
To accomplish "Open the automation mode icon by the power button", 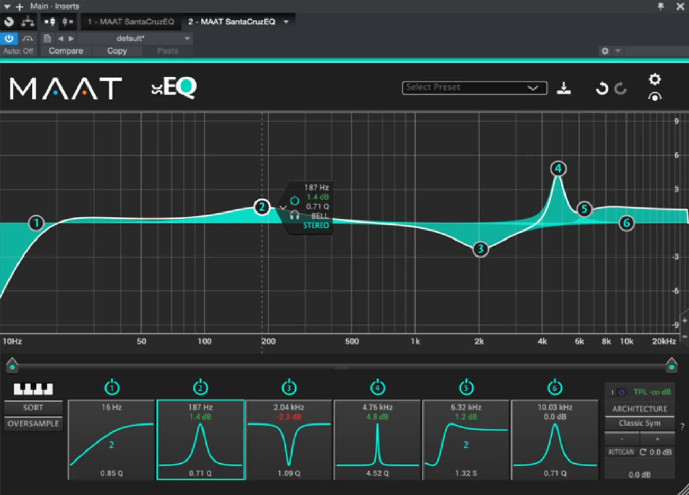I will click(x=28, y=38).
